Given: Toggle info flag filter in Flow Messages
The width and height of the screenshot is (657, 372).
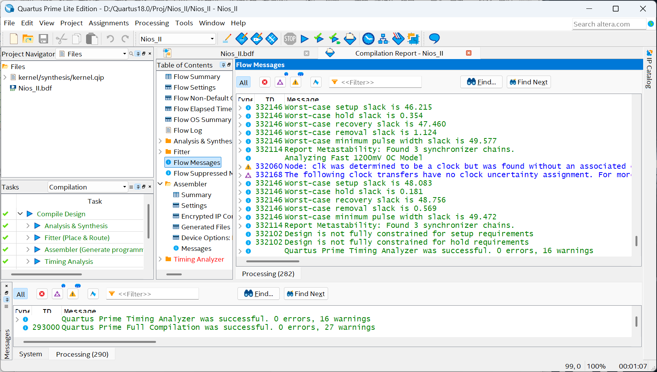Looking at the screenshot, I should pos(316,82).
